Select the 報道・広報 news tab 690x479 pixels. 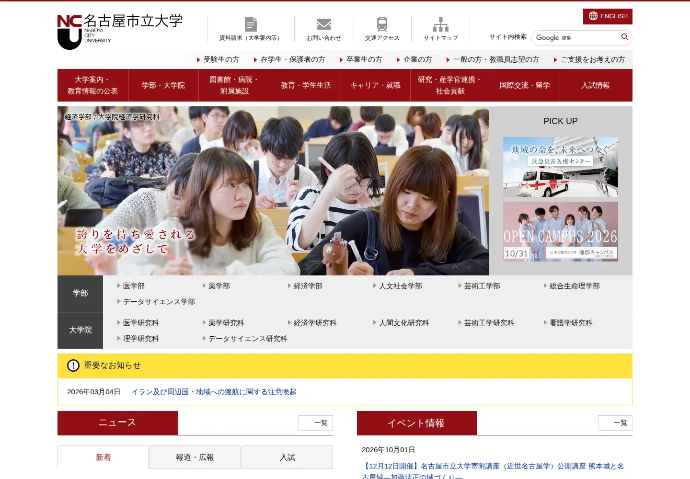click(x=195, y=457)
